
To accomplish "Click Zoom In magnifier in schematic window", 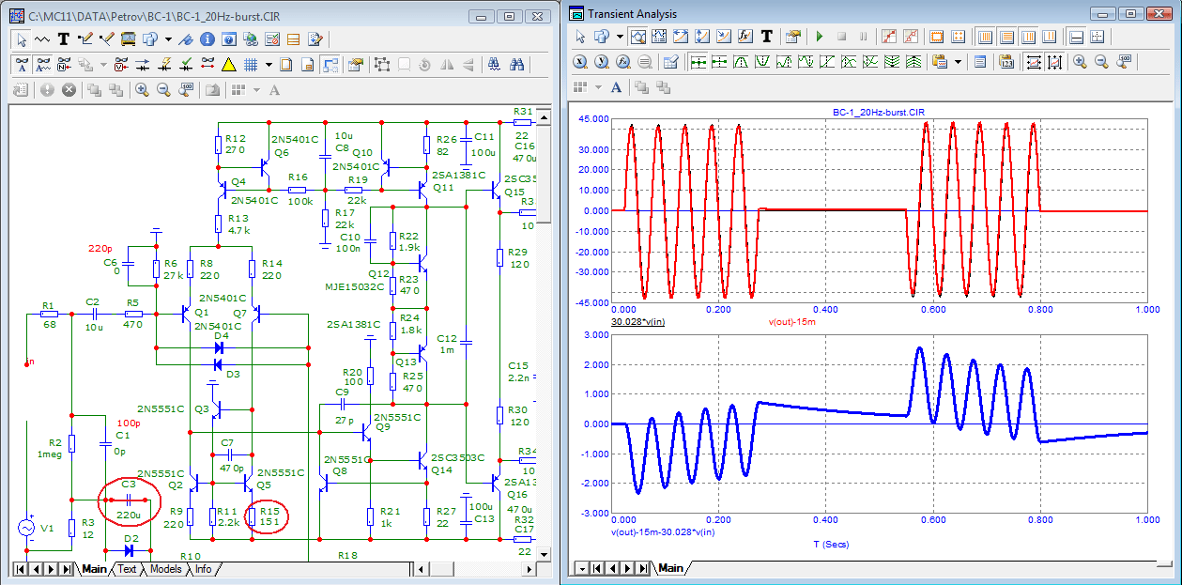I will [143, 90].
